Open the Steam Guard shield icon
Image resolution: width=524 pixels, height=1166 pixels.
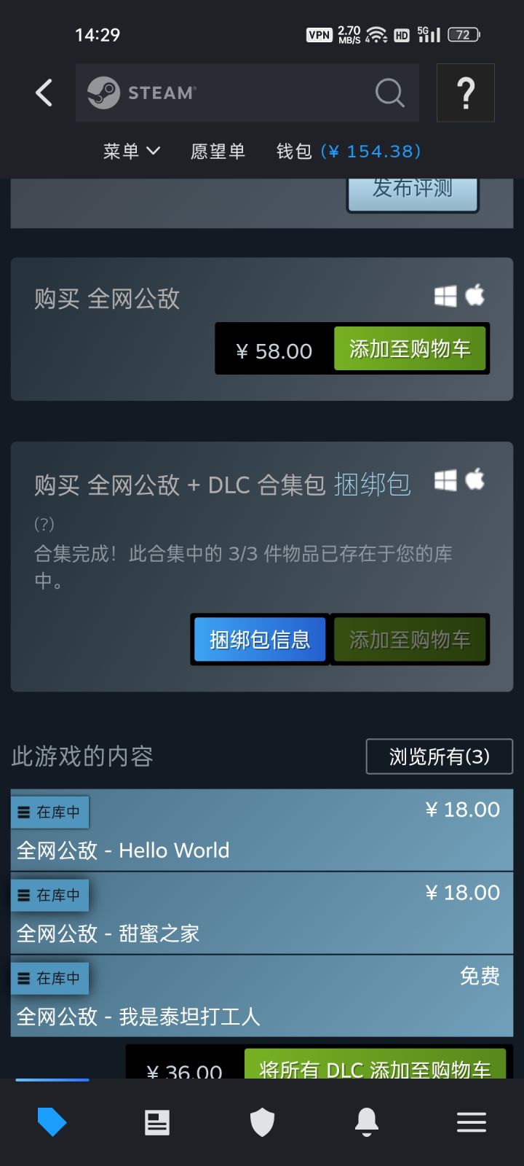[x=262, y=1122]
